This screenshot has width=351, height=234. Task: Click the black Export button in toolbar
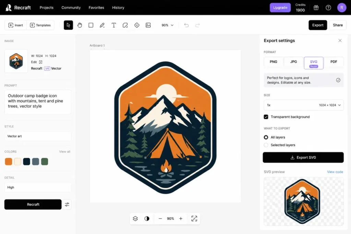point(318,25)
